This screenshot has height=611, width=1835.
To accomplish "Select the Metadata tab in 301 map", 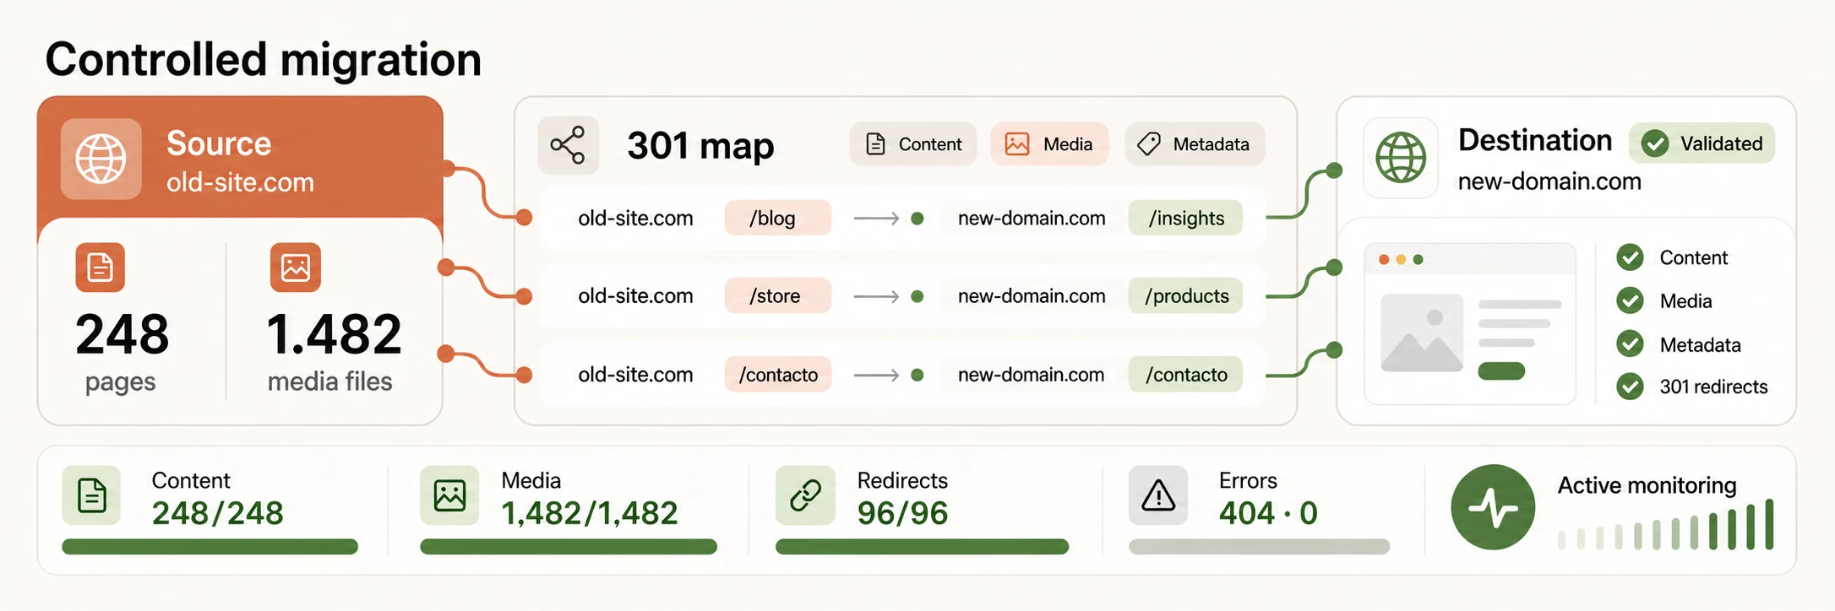I will pos(1195,144).
